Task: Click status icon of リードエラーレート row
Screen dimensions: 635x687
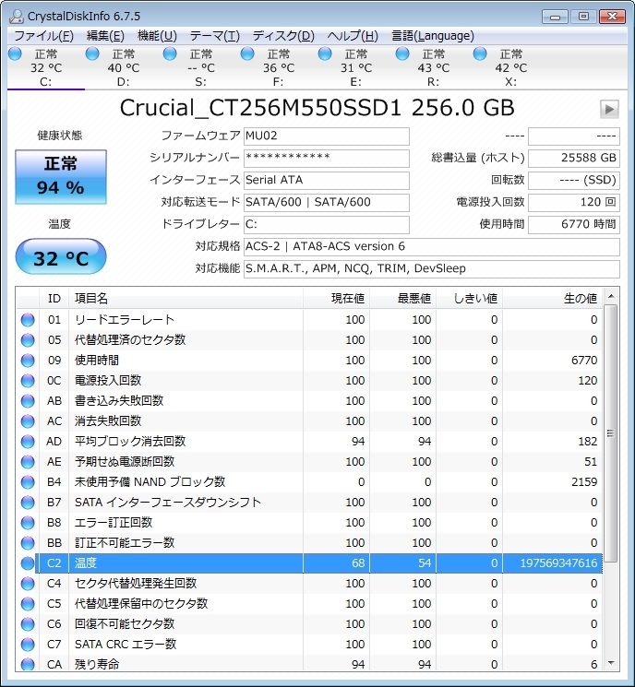Action: click(x=28, y=320)
